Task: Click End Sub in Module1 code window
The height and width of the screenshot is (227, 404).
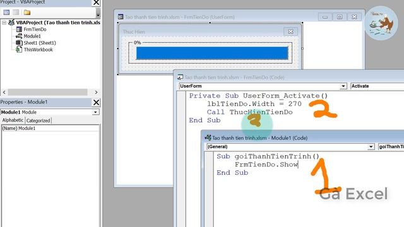Action: 232,173
